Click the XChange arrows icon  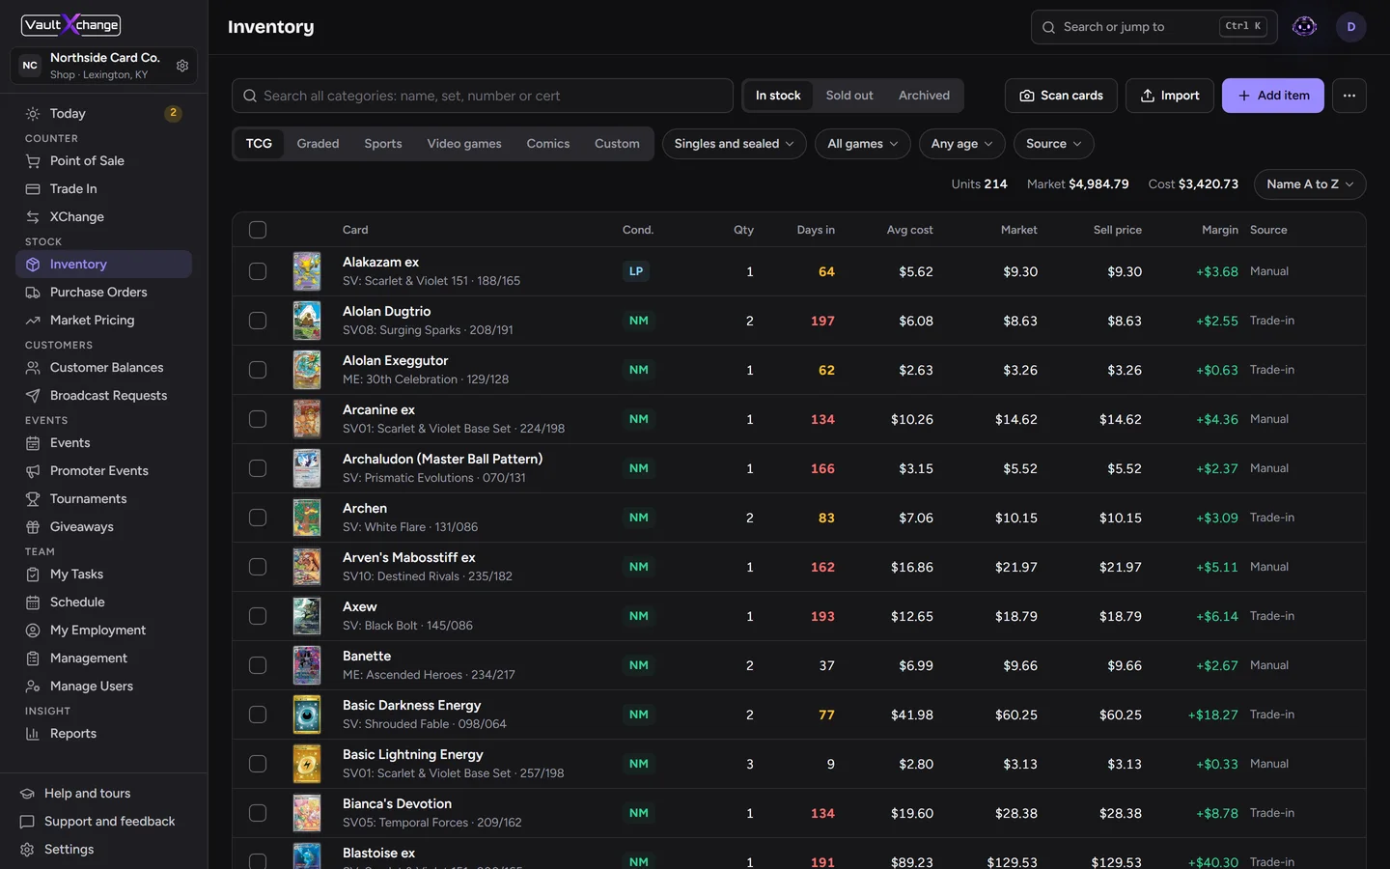[33, 217]
